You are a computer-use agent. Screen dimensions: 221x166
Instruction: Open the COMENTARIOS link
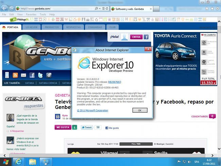200,116
